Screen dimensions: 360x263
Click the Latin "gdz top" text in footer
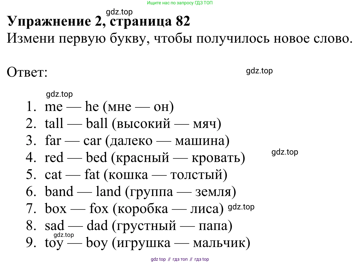click(158, 259)
